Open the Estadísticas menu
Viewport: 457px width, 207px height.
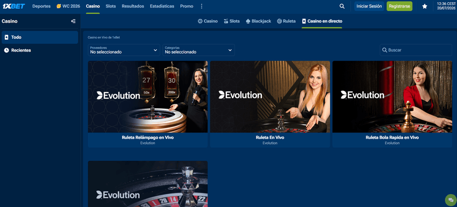[x=162, y=6]
